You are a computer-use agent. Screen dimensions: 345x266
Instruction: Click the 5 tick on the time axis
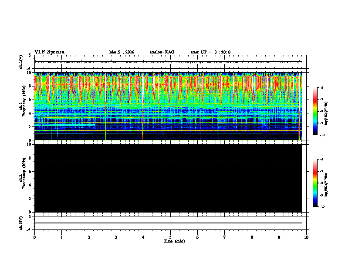click(170, 237)
